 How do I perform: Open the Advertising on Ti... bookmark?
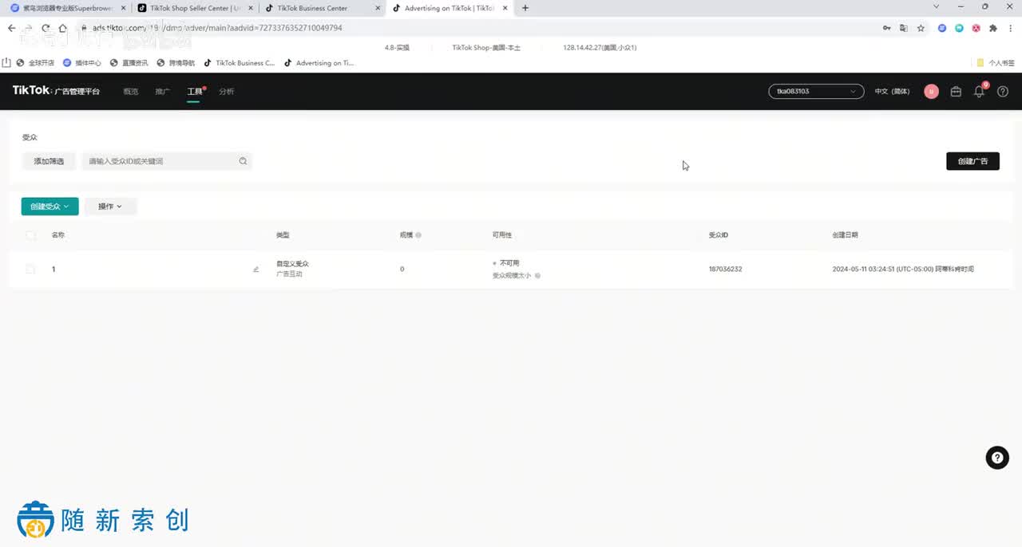[319, 63]
